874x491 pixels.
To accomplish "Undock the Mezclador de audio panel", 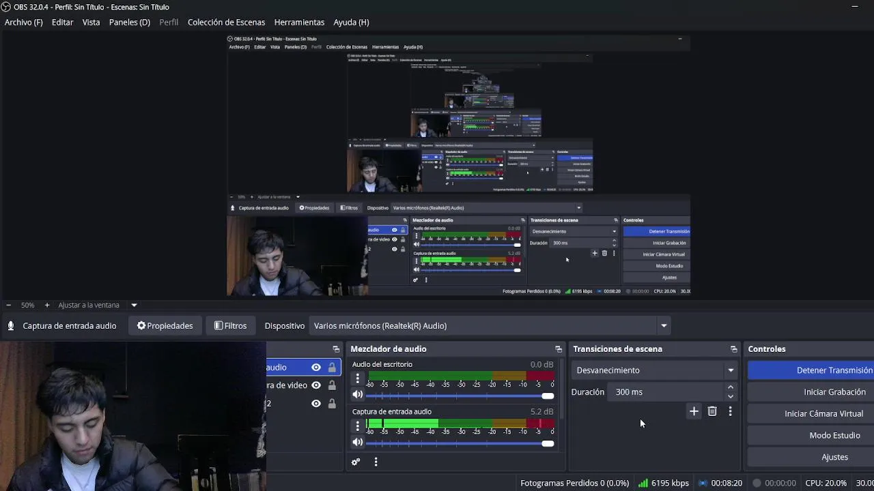I will coord(559,349).
